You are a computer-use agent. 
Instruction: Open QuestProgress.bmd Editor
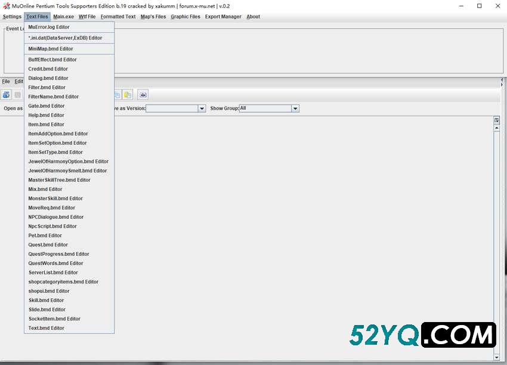tap(69, 254)
